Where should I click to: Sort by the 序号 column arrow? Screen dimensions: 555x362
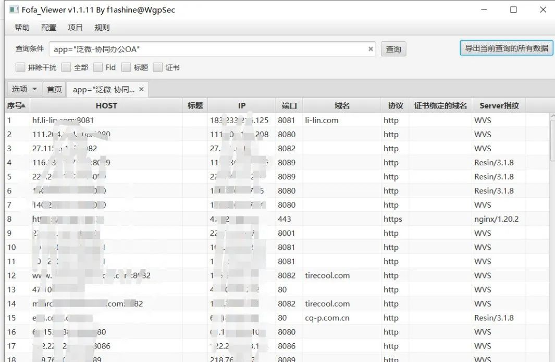(x=23, y=105)
